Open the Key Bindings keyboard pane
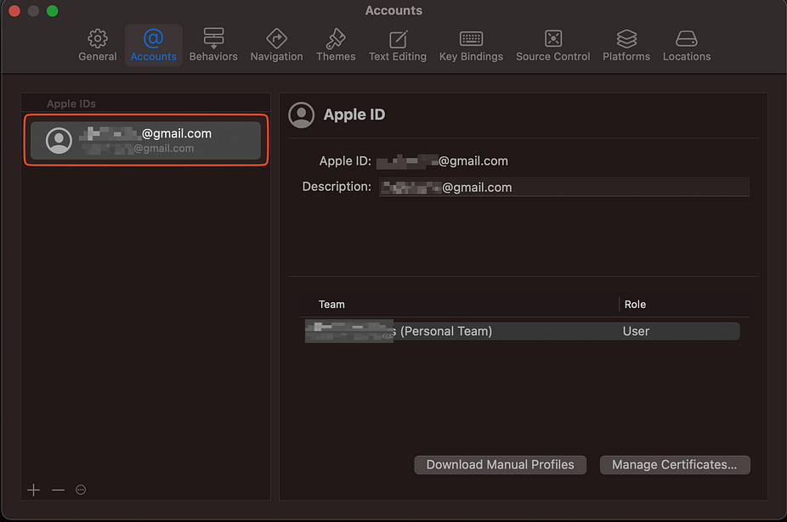Screen dimensions: 787x522 coord(472,46)
